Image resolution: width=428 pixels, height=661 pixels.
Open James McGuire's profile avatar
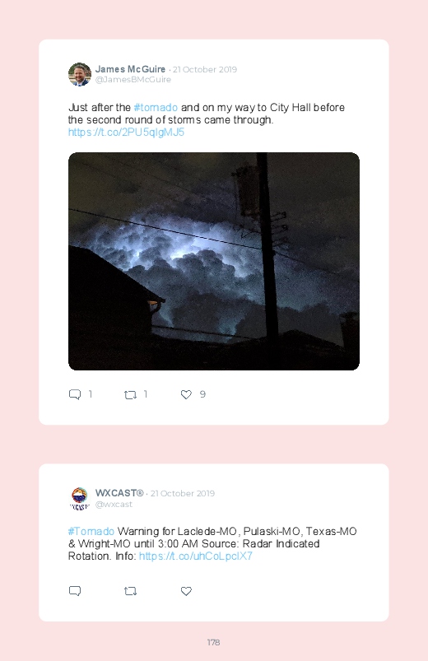pyautogui.click(x=80, y=74)
